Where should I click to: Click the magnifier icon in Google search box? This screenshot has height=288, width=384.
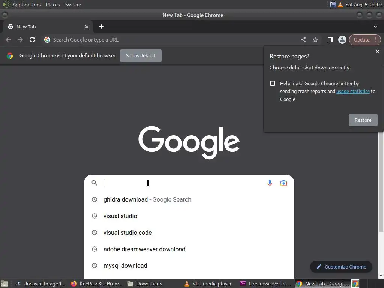click(x=94, y=183)
